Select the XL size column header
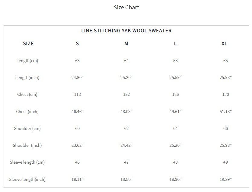252x192 pixels. tap(224, 44)
